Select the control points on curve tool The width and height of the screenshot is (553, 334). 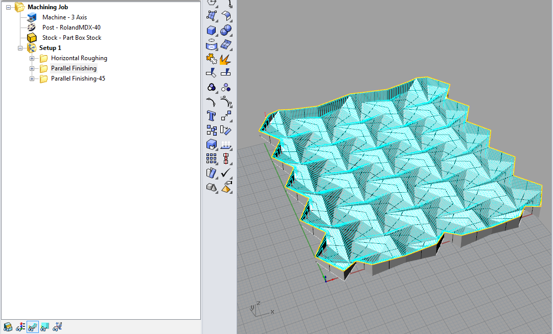click(x=226, y=101)
